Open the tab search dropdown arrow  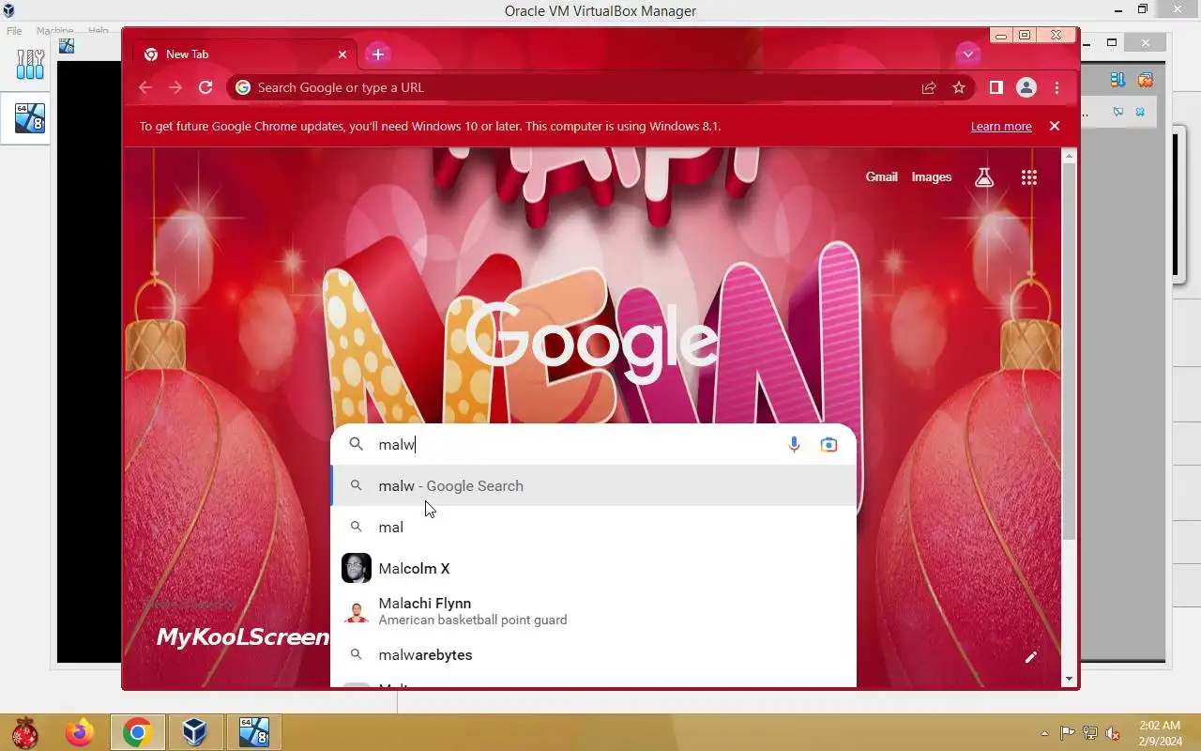[x=967, y=54]
